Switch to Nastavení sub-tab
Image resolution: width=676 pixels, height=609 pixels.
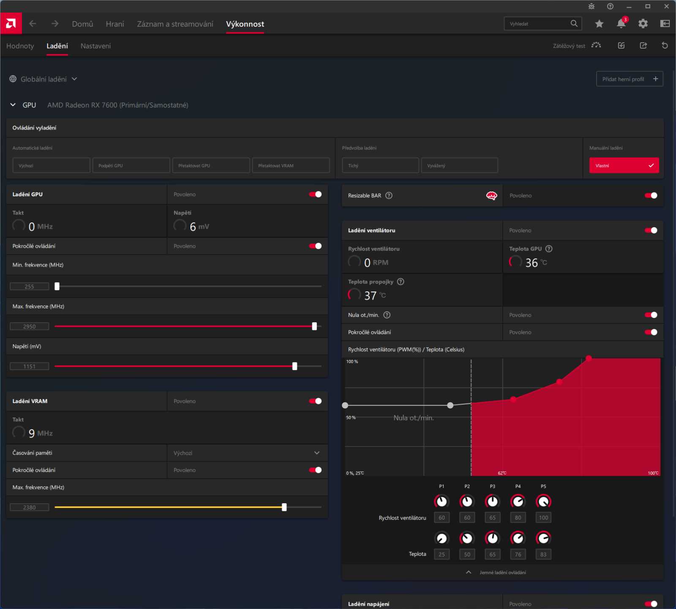coord(96,46)
